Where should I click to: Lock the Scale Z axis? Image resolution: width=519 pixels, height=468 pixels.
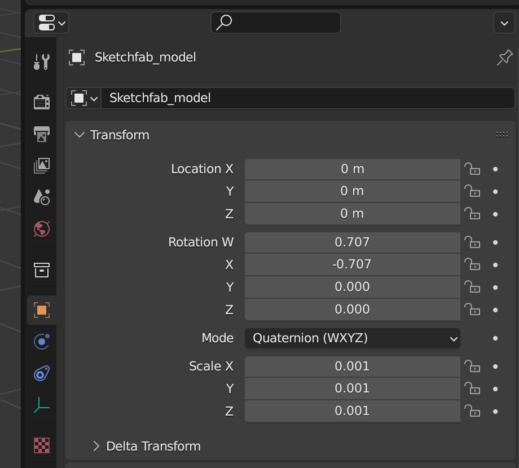tap(472, 411)
